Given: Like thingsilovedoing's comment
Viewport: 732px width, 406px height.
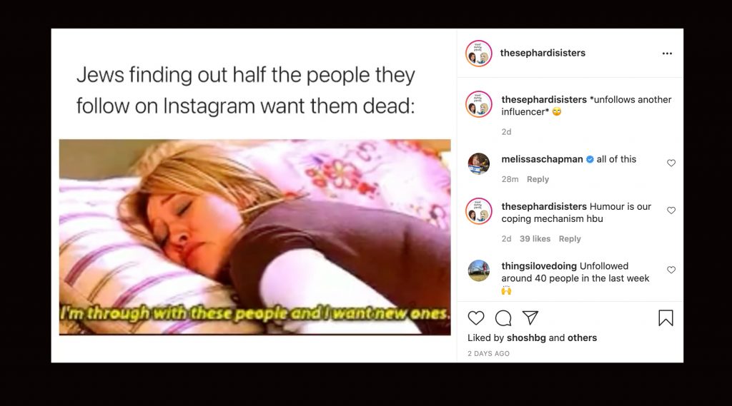Looking at the screenshot, I should [671, 270].
